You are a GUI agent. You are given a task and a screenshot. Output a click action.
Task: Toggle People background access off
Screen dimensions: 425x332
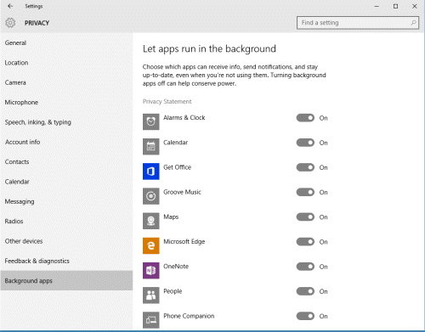(x=305, y=291)
